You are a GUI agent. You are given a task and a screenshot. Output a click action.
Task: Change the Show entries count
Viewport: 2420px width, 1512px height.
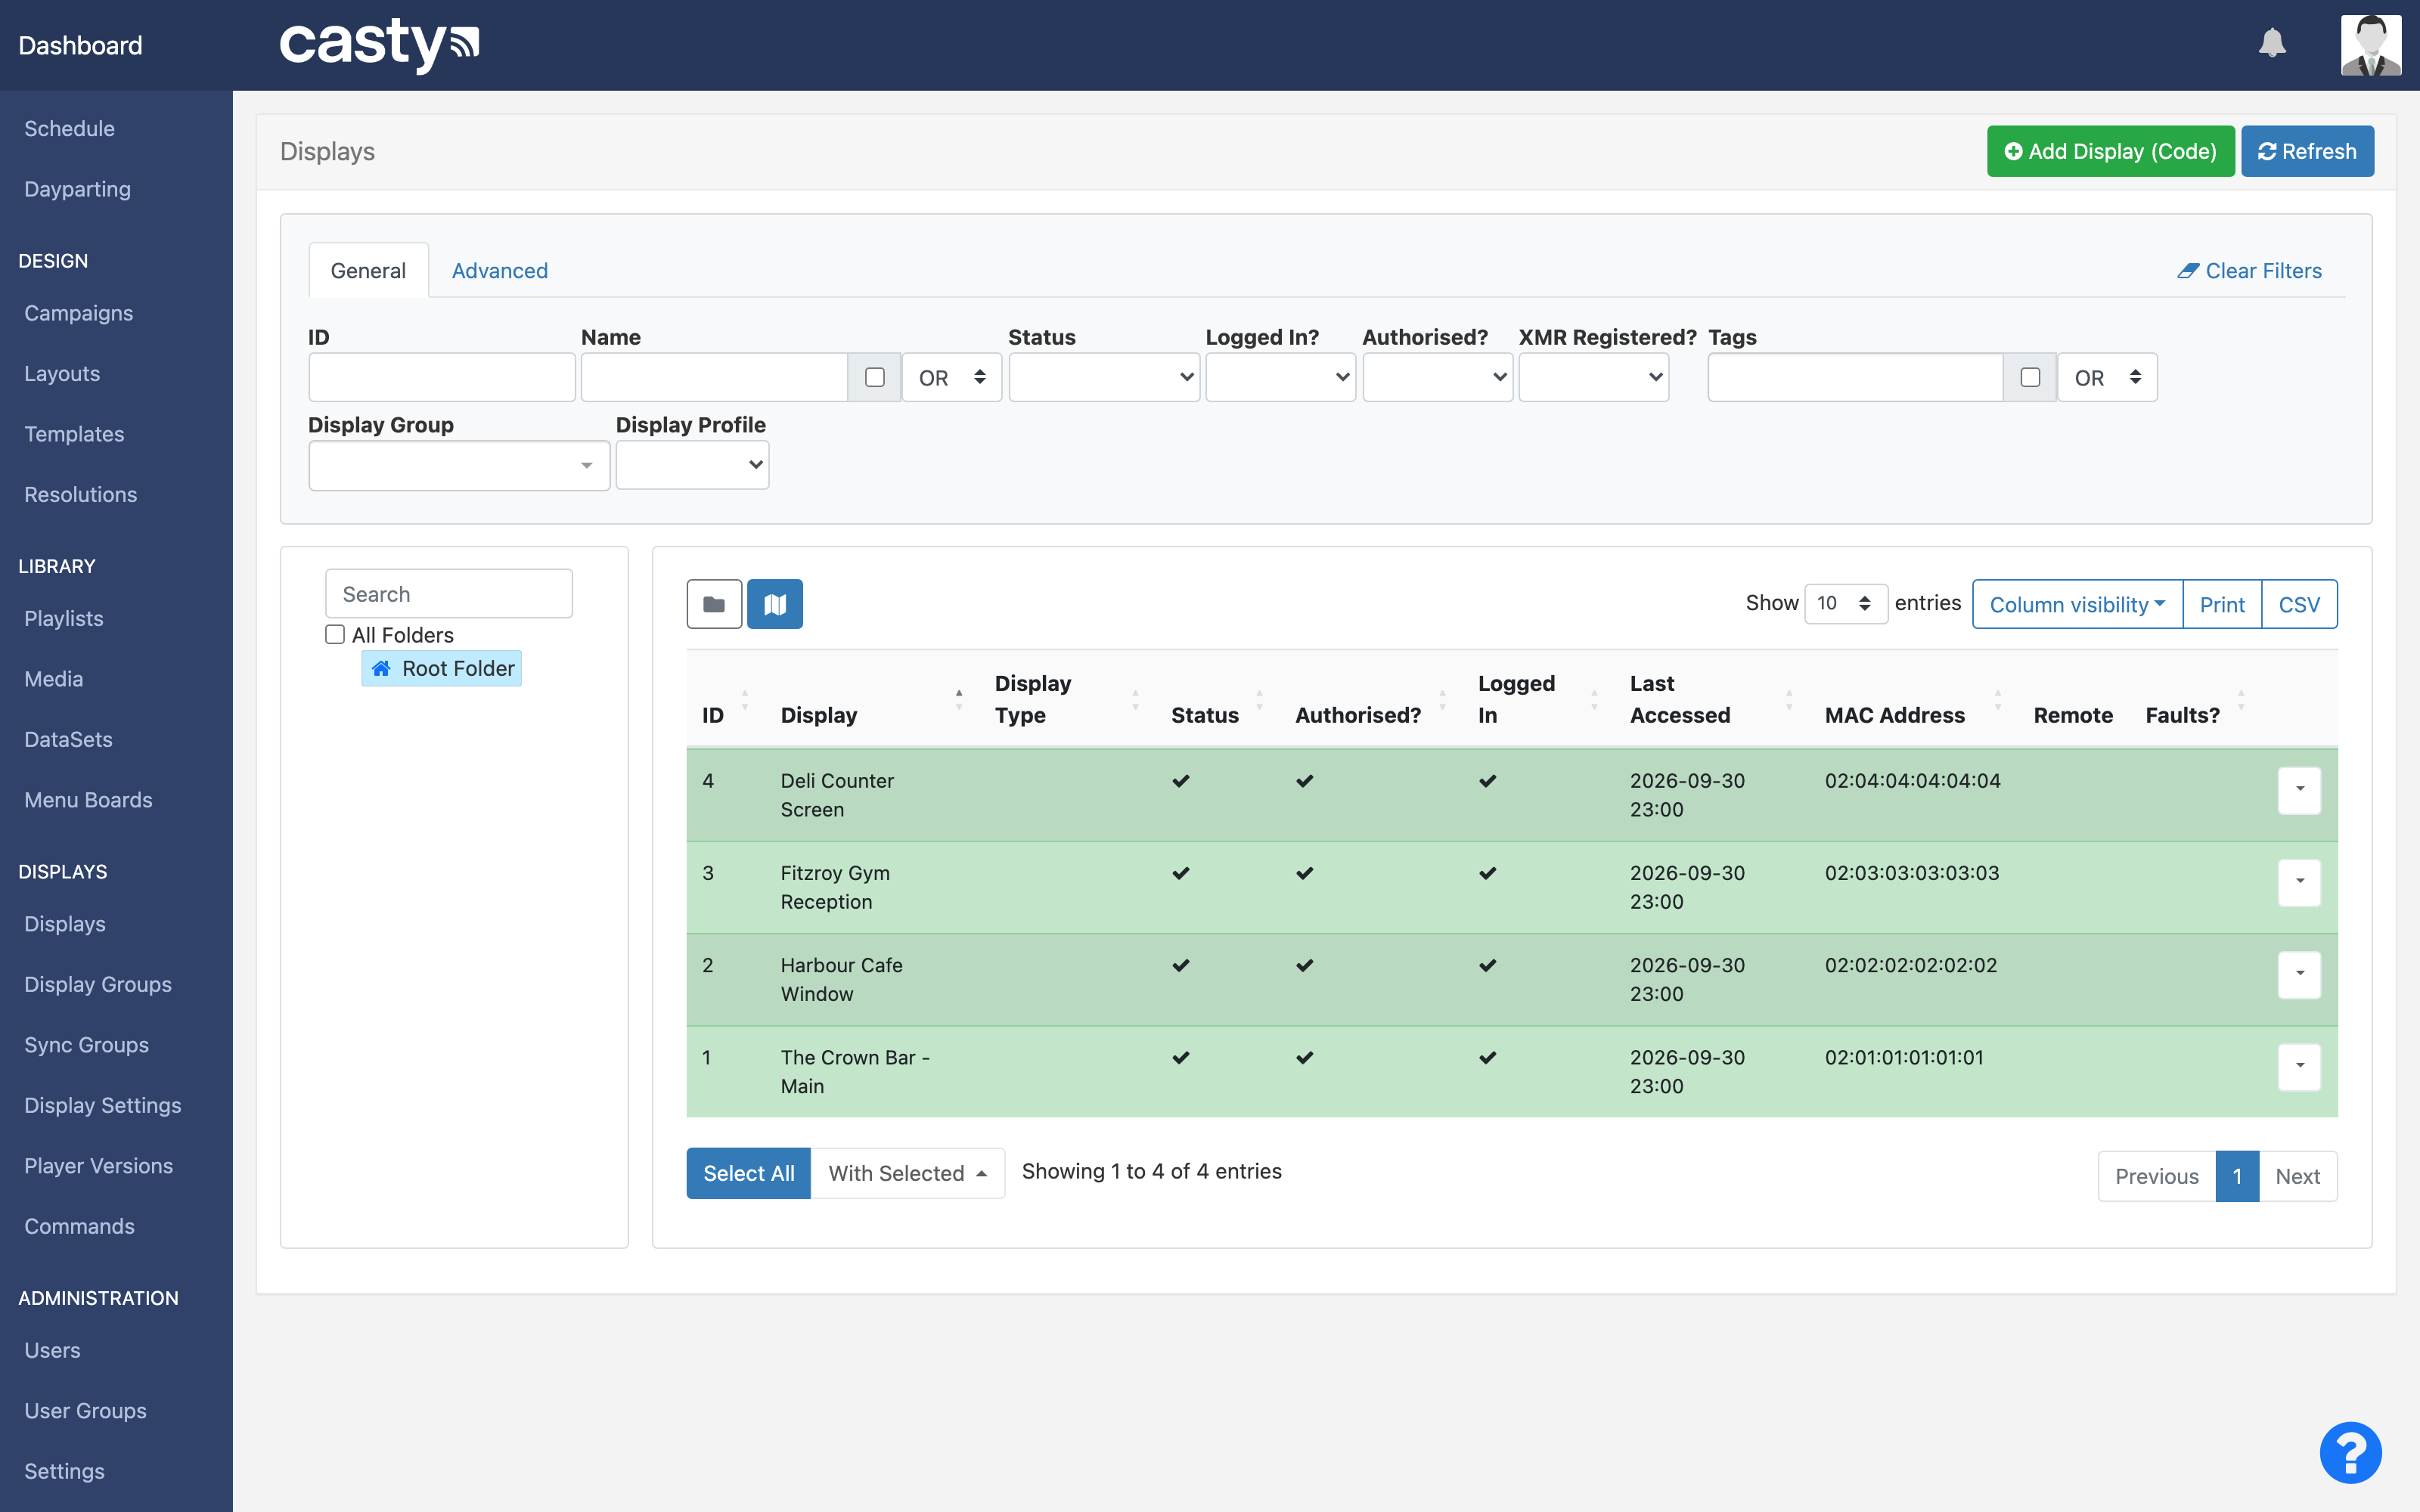[1845, 603]
